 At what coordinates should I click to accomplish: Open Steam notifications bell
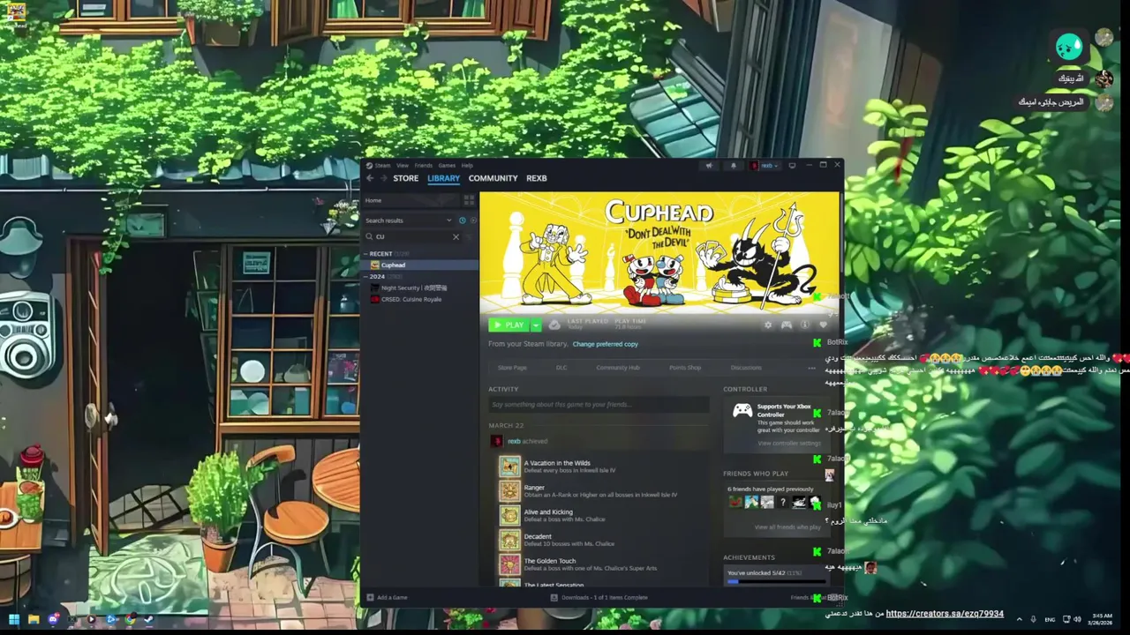point(733,165)
